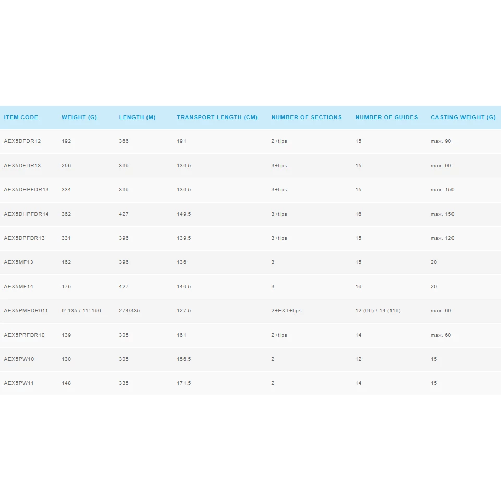Click the ITEM CODE column header
Viewport: 501px width, 501px height.
click(x=21, y=117)
